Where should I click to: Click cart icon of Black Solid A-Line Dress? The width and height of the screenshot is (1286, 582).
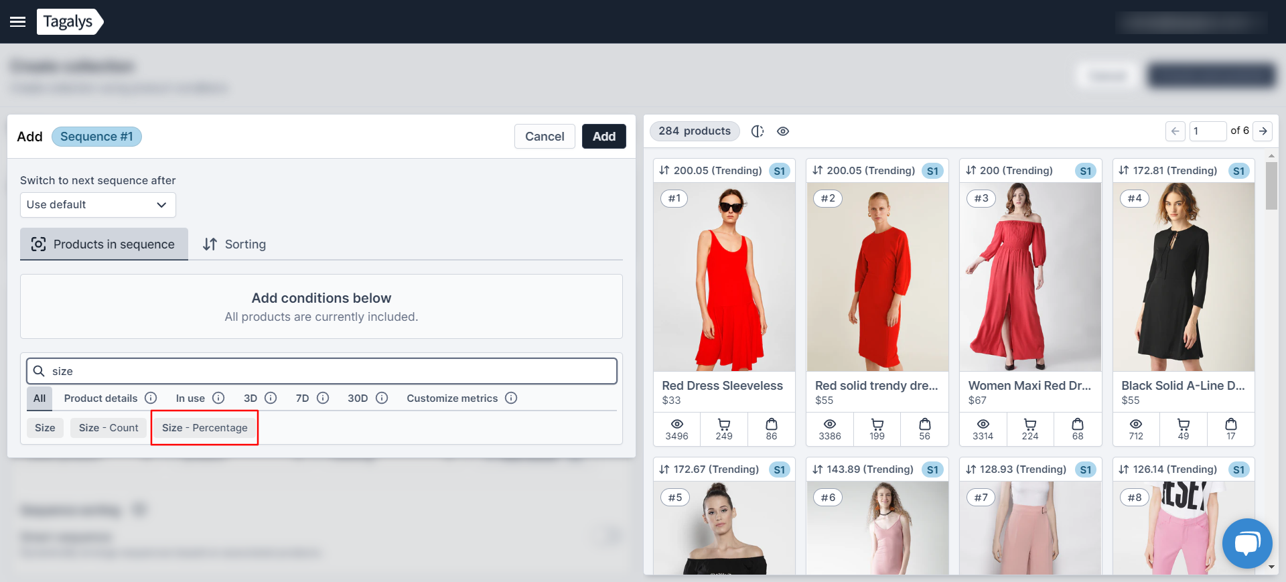(1184, 424)
